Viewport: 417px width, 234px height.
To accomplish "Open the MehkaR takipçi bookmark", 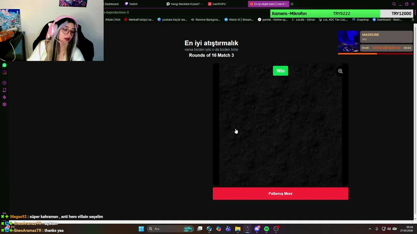I will tap(139, 19).
